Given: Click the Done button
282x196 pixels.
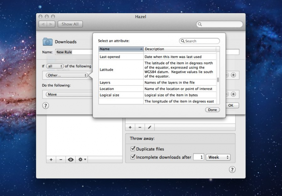Looking at the screenshot, I should pos(212,110).
